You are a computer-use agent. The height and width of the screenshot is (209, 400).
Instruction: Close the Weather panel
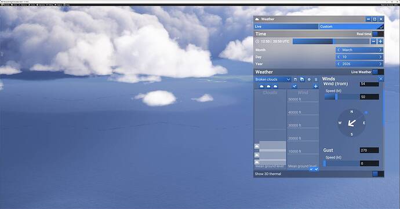tap(381, 19)
